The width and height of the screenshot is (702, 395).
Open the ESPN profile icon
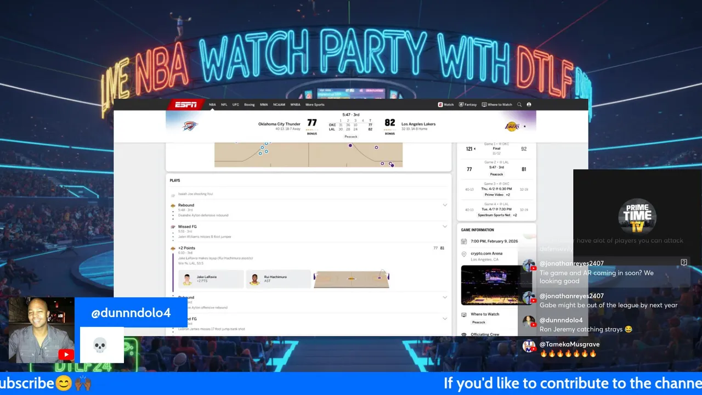click(529, 105)
